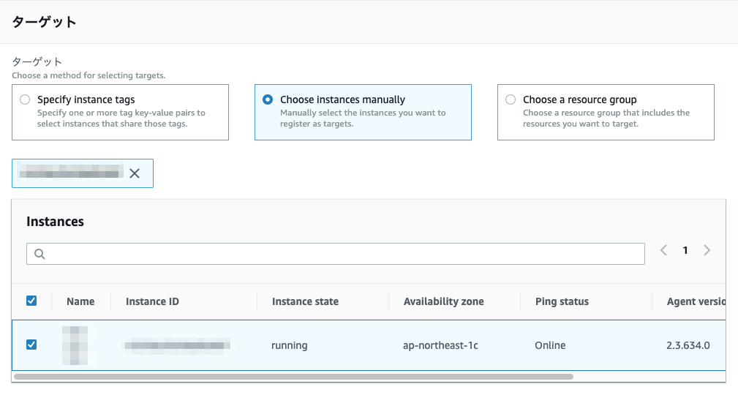Select Choose instances manually radio button
Screen dimensions: 738x395
click(x=268, y=99)
